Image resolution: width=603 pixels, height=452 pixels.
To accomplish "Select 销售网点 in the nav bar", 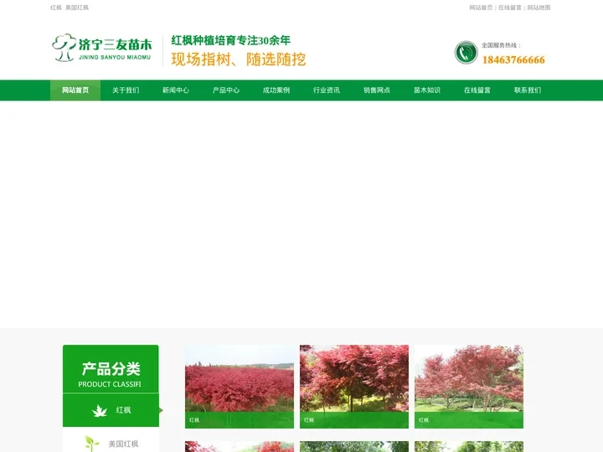I will tap(377, 90).
